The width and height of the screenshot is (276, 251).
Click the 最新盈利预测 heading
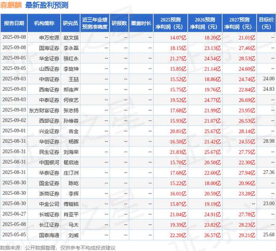(47, 5)
